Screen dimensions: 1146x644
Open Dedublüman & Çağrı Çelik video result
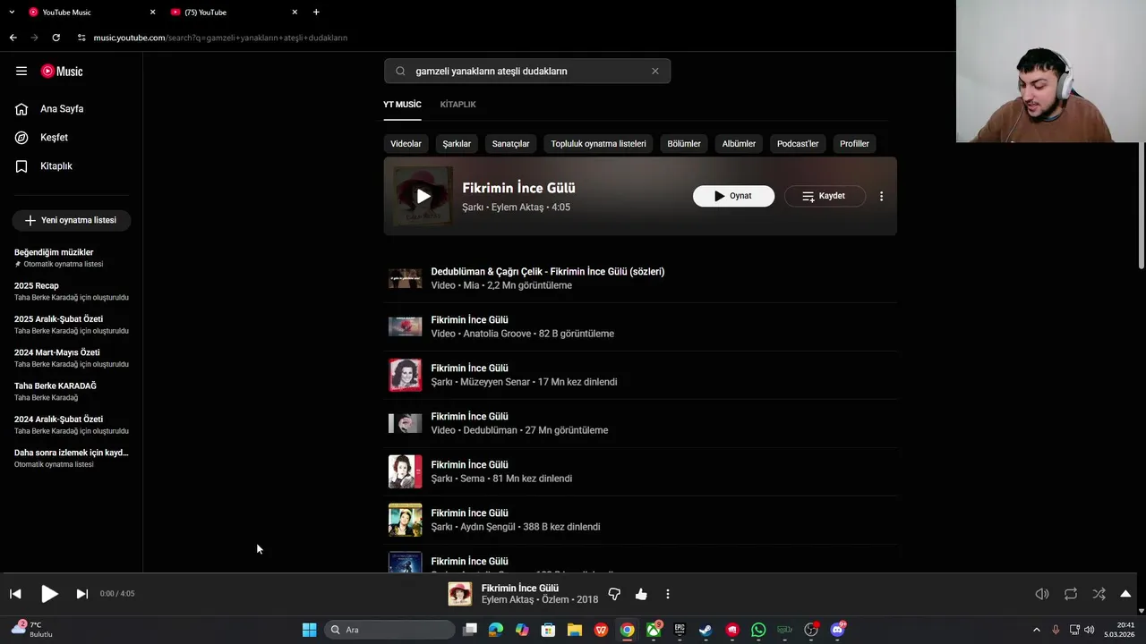point(640,278)
